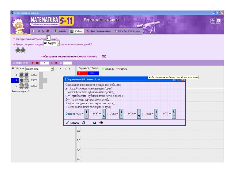Pause the running experiment

[51, 63]
